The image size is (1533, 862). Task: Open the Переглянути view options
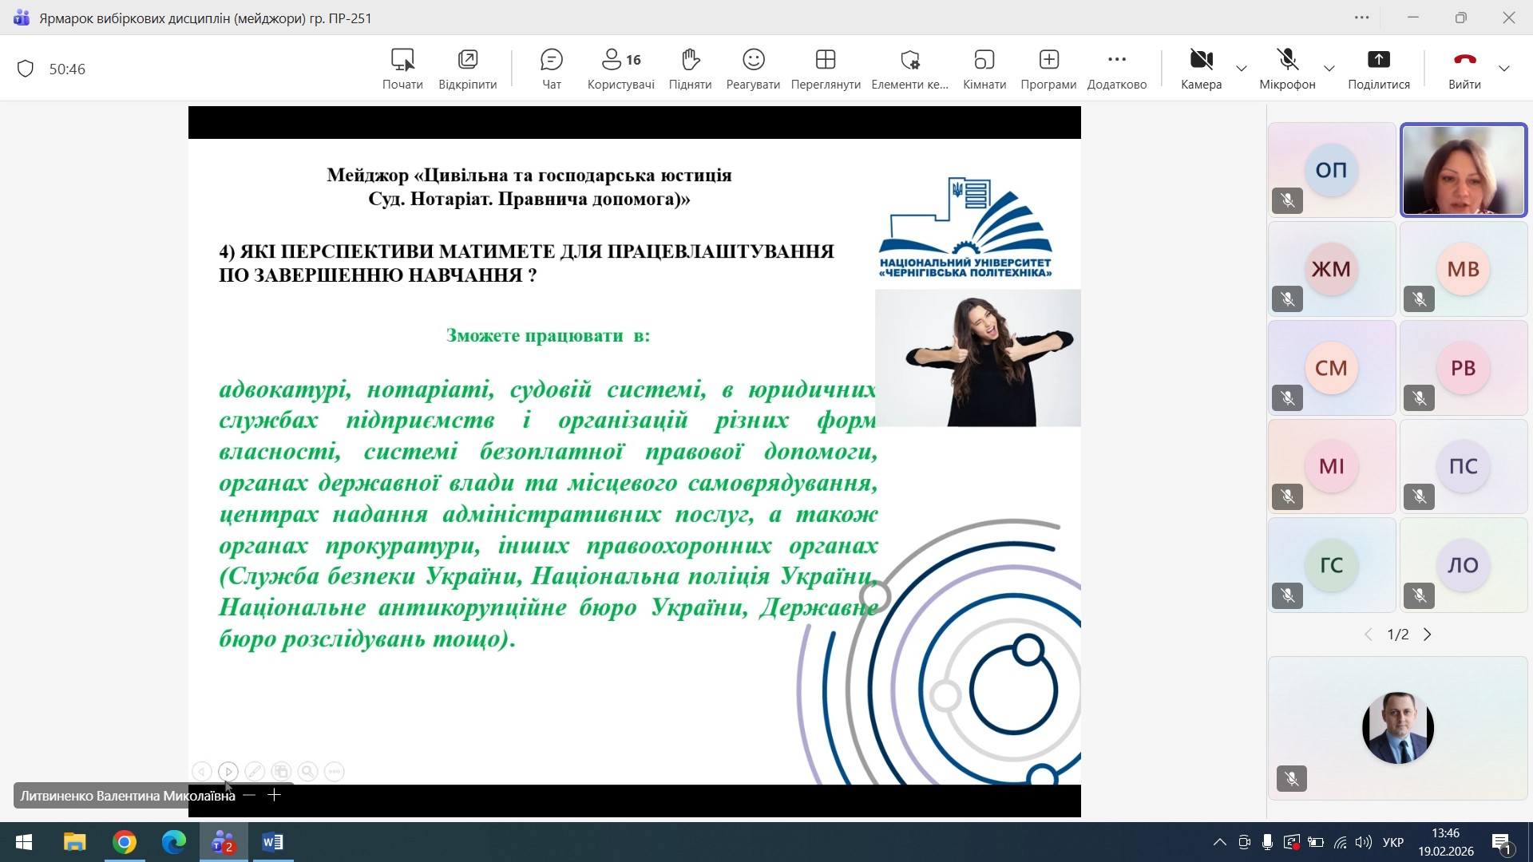pyautogui.click(x=826, y=69)
